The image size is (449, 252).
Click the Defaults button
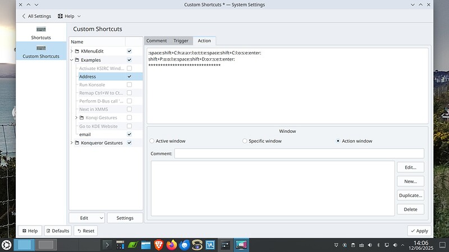(58, 231)
